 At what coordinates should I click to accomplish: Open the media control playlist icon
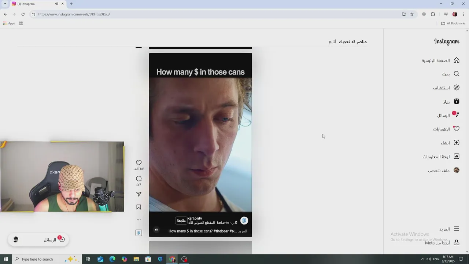[x=446, y=14]
